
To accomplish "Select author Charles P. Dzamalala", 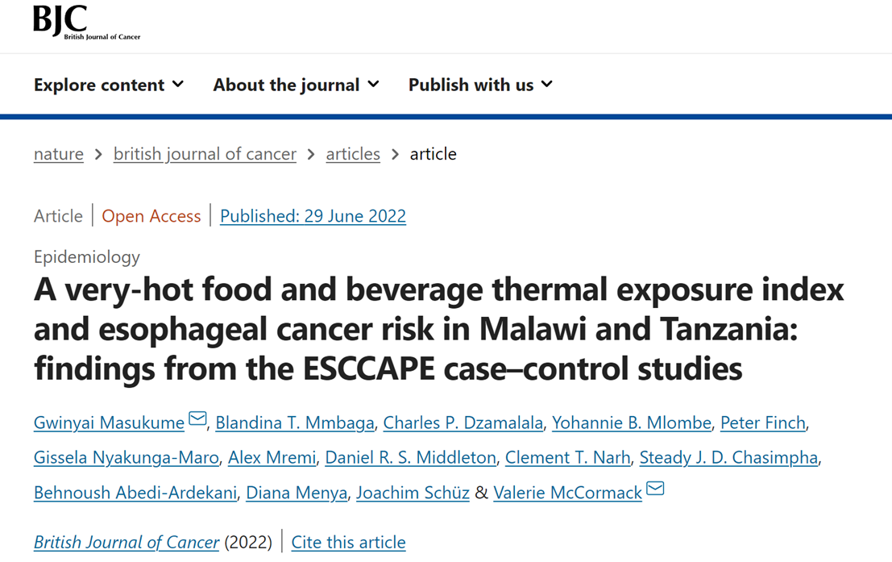I will coord(463,423).
